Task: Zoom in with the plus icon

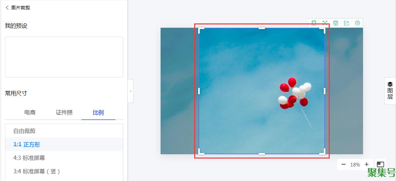Action: [x=367, y=165]
